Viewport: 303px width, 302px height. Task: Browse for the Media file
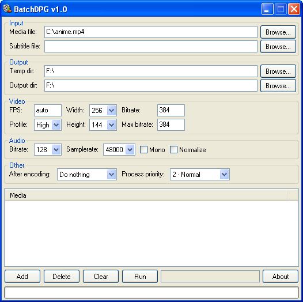[278, 32]
